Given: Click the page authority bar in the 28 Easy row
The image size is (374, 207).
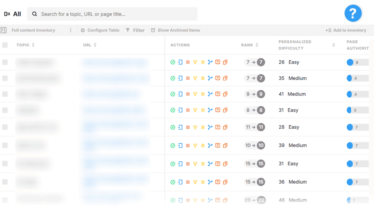Looking at the screenshot, I should 358,127.
